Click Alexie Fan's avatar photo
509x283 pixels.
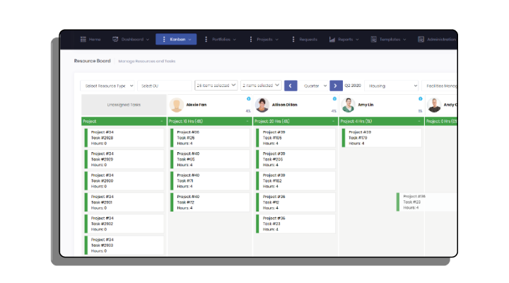click(x=177, y=105)
